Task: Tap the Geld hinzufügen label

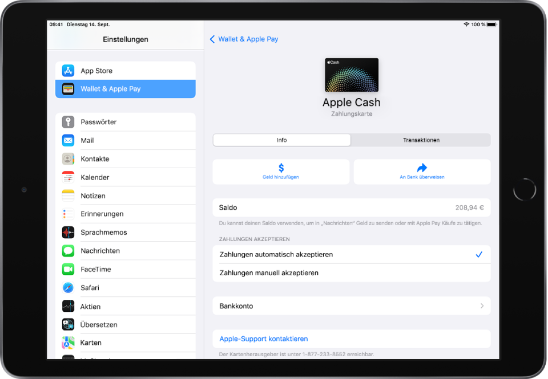Action: [x=281, y=177]
